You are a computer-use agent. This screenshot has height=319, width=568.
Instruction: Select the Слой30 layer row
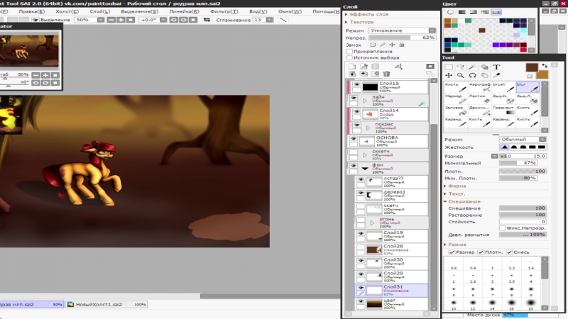pyautogui.click(x=391, y=263)
